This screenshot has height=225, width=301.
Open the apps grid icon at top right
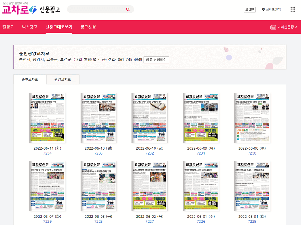pos(293,9)
